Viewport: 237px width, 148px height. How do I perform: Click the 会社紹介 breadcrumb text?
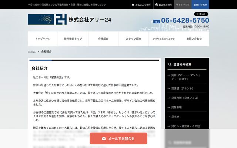point(46,51)
